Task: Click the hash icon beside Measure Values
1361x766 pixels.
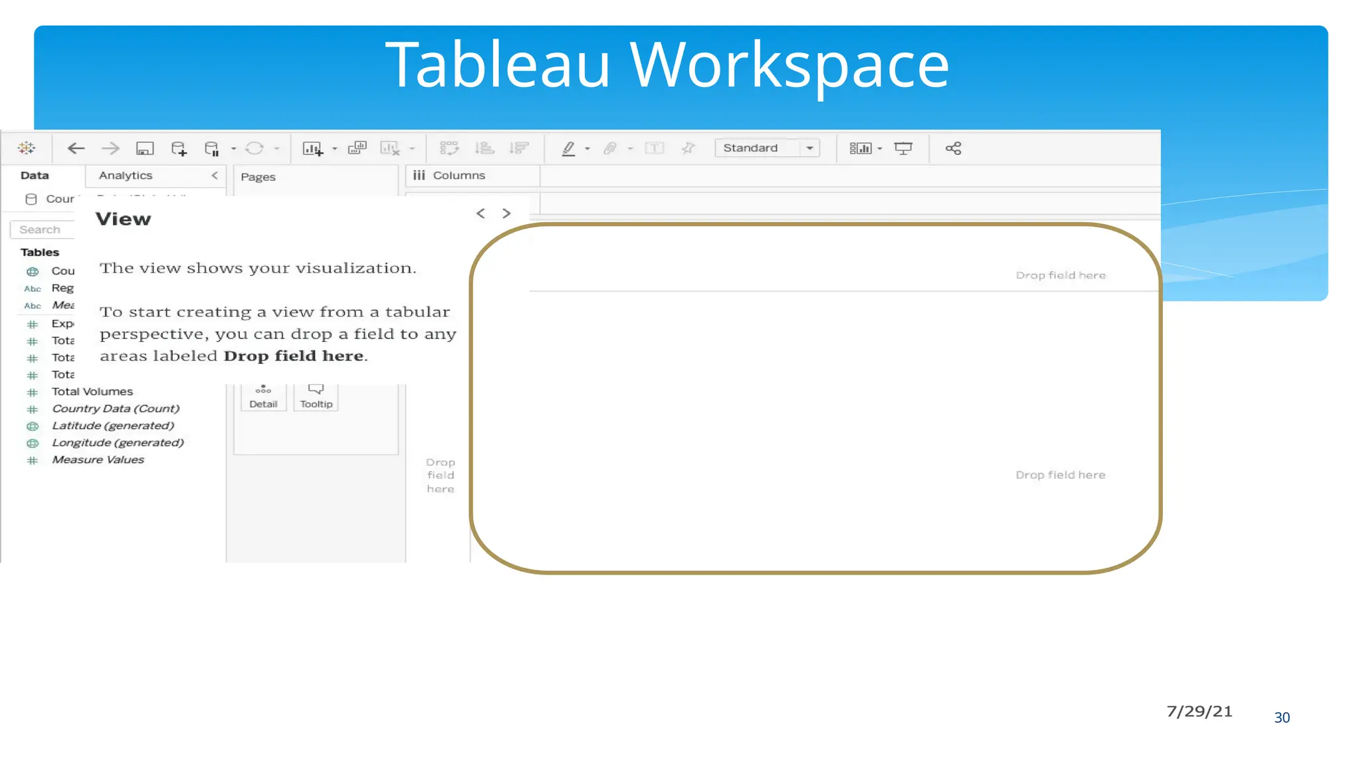Action: coord(32,460)
